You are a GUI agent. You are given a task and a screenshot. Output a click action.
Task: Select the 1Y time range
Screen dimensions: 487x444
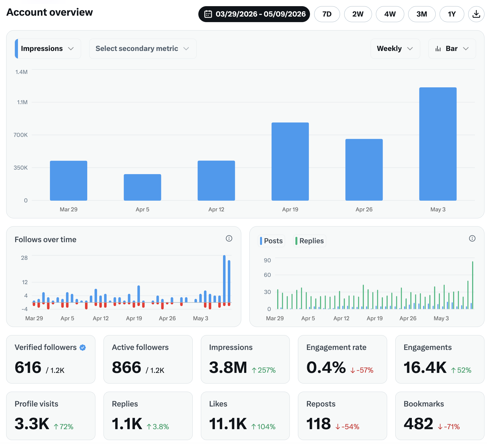[452, 14]
